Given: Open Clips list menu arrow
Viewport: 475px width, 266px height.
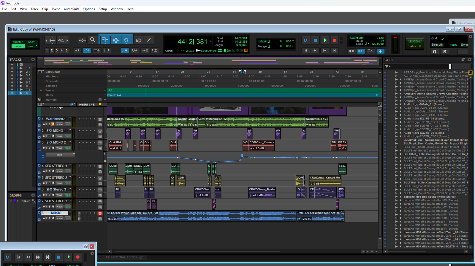Looking at the screenshot, I should 469,60.
